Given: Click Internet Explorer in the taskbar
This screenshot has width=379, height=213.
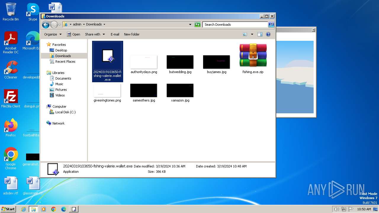Looking at the screenshot, I should pyautogui.click(x=23, y=209).
